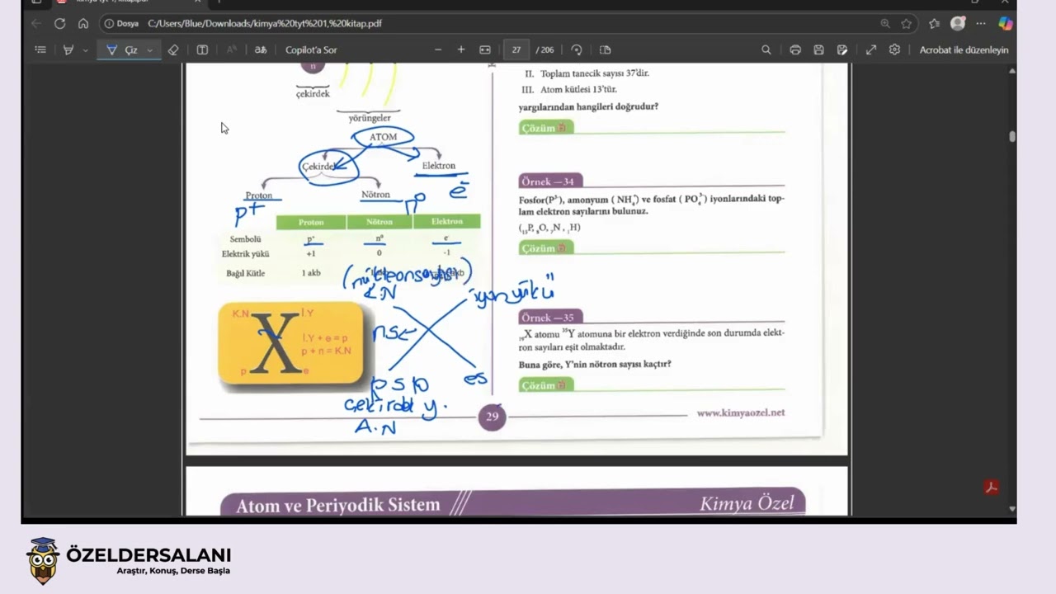Refresh the browser page
This screenshot has width=1056, height=594.
[x=59, y=23]
